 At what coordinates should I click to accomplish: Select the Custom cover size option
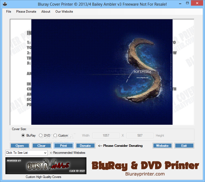pos(61,135)
